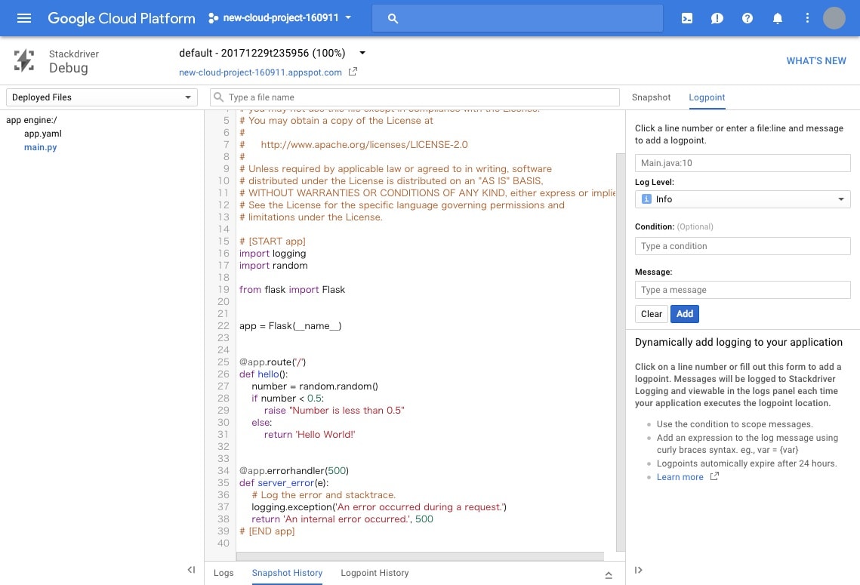860x585 pixels.
Task: Click 'def server_error(e):' code line
Action: 284,482
